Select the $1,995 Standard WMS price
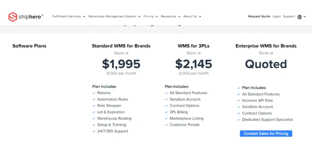This screenshot has height=156, width=312. (x=121, y=64)
